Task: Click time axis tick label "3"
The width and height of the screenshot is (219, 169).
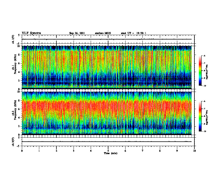Action: pos(74,151)
